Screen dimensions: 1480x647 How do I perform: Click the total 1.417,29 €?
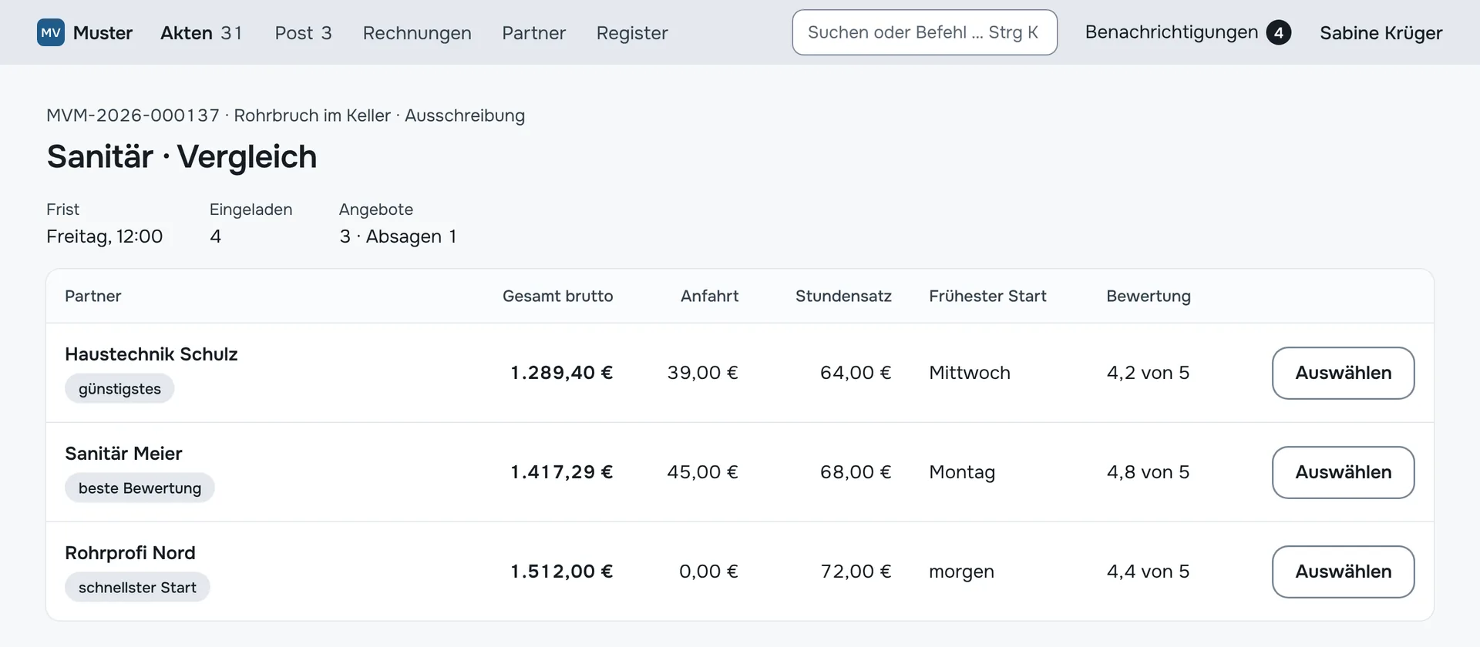click(x=561, y=472)
